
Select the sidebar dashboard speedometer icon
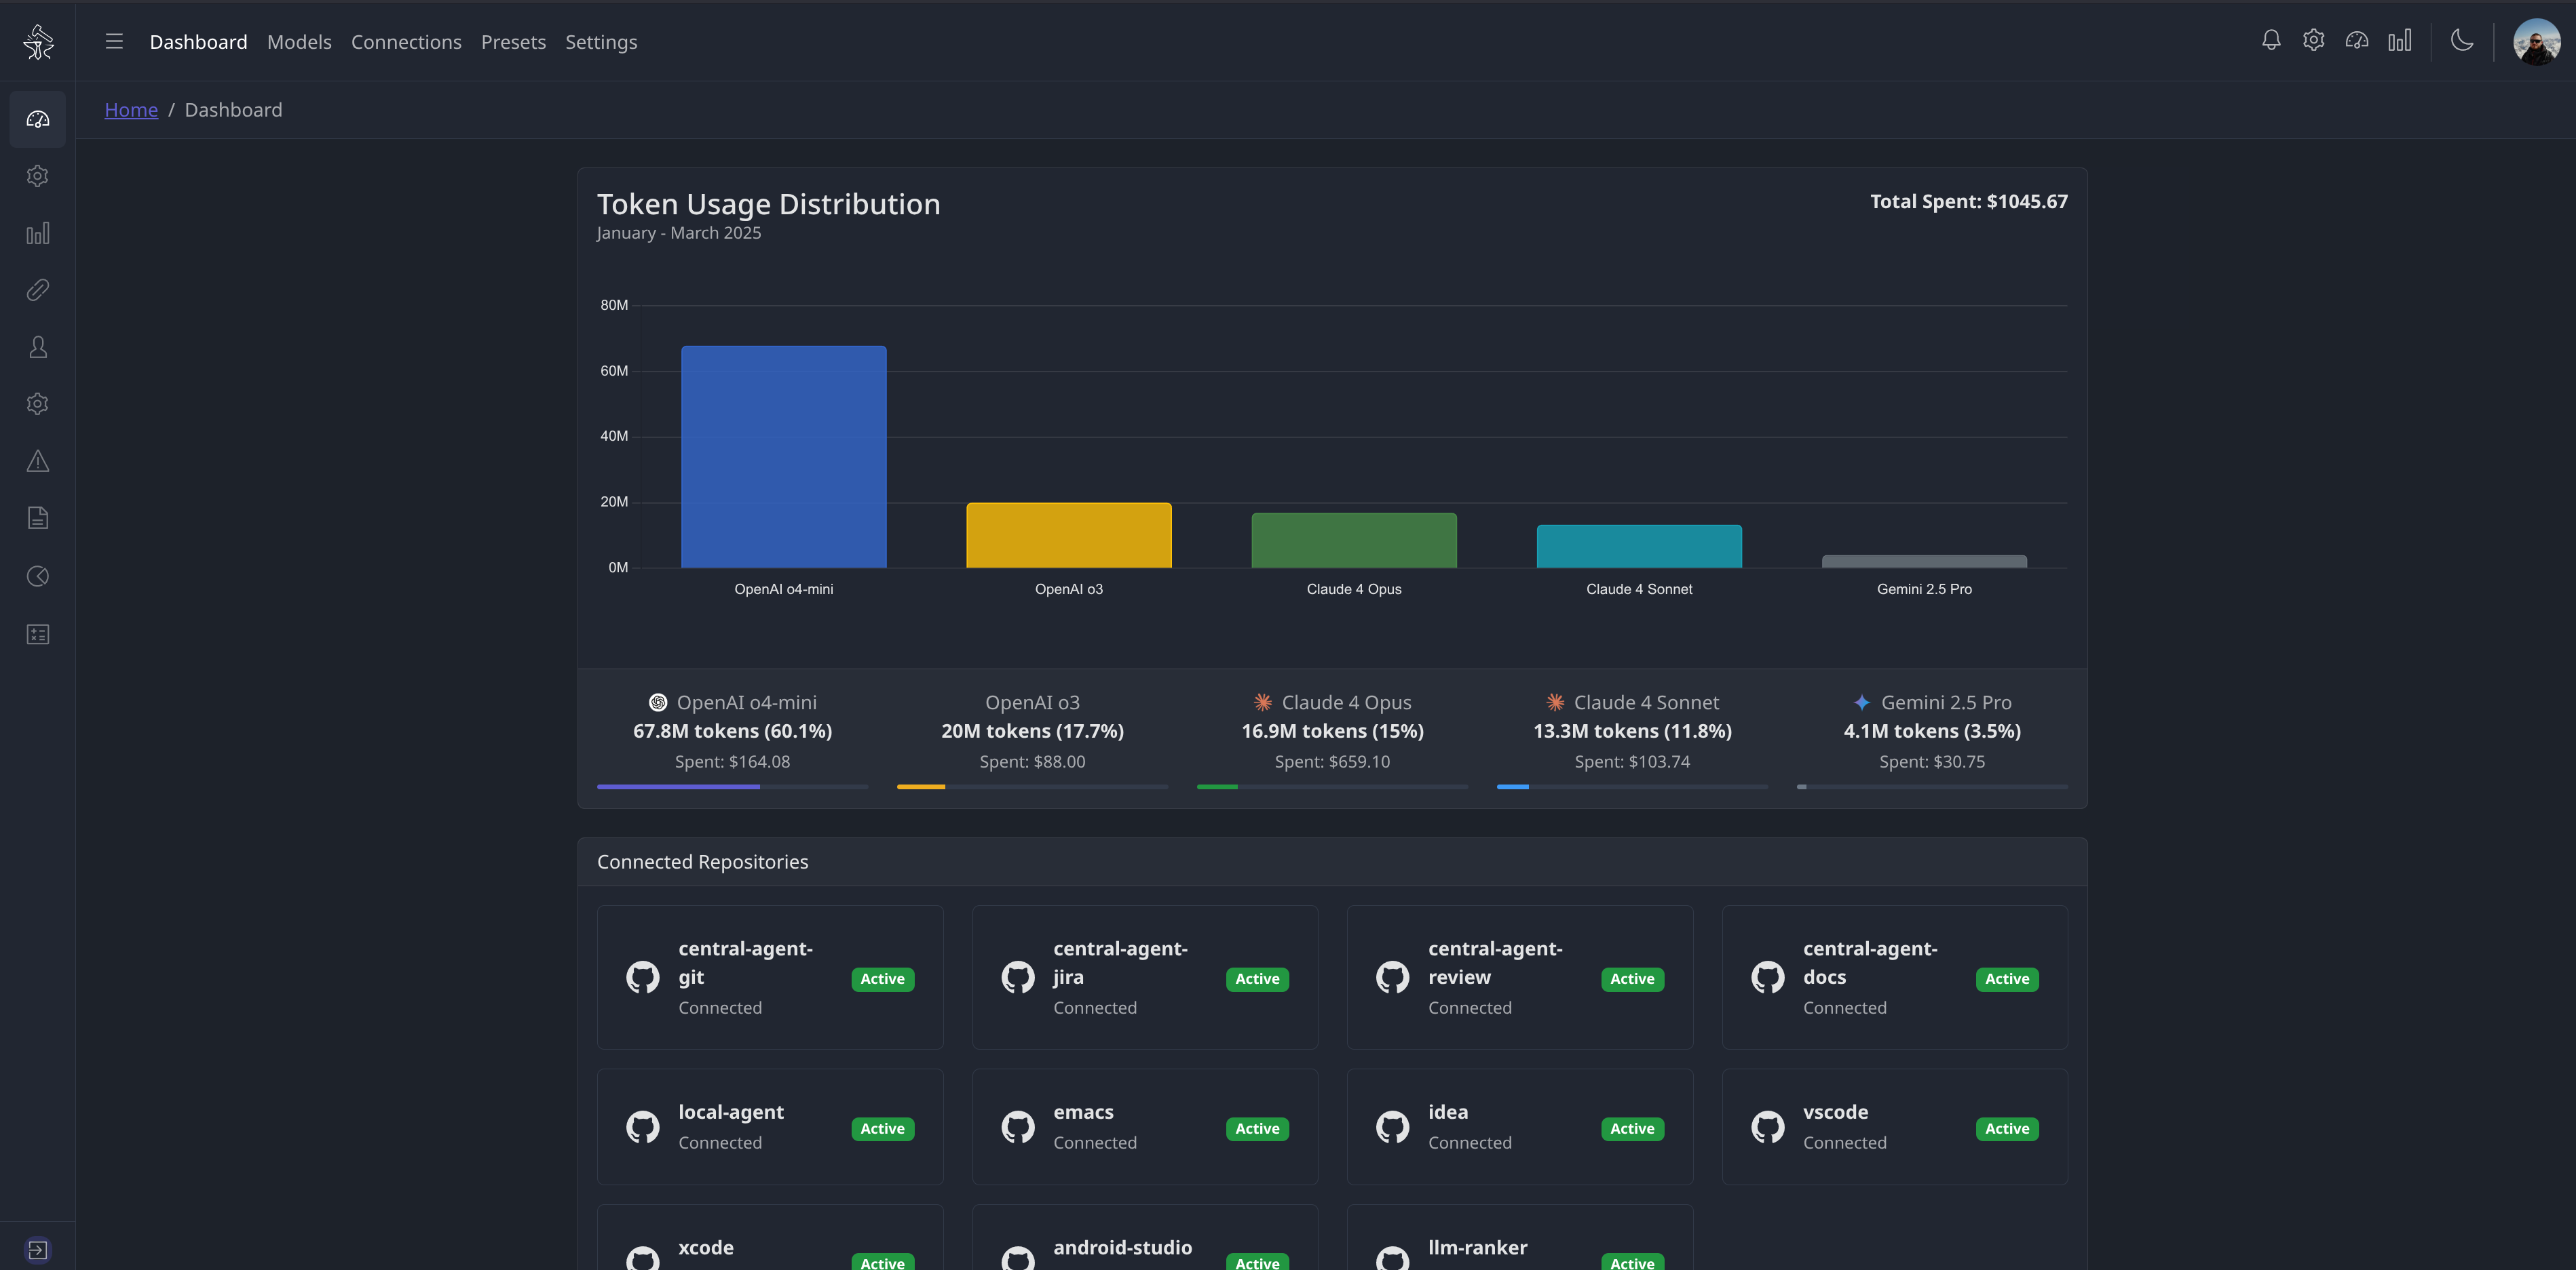click(x=38, y=119)
